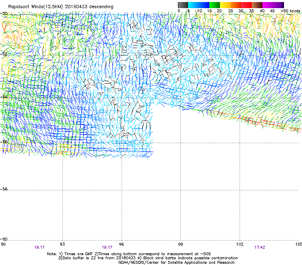
Task: Click the '96' longitude label
Action: tap(122, 244)
